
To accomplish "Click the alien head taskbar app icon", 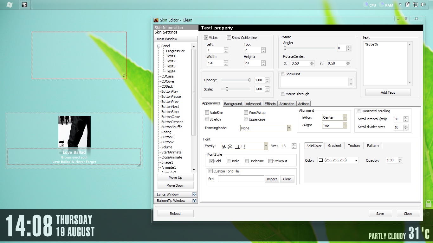I will [x=25, y=4].
